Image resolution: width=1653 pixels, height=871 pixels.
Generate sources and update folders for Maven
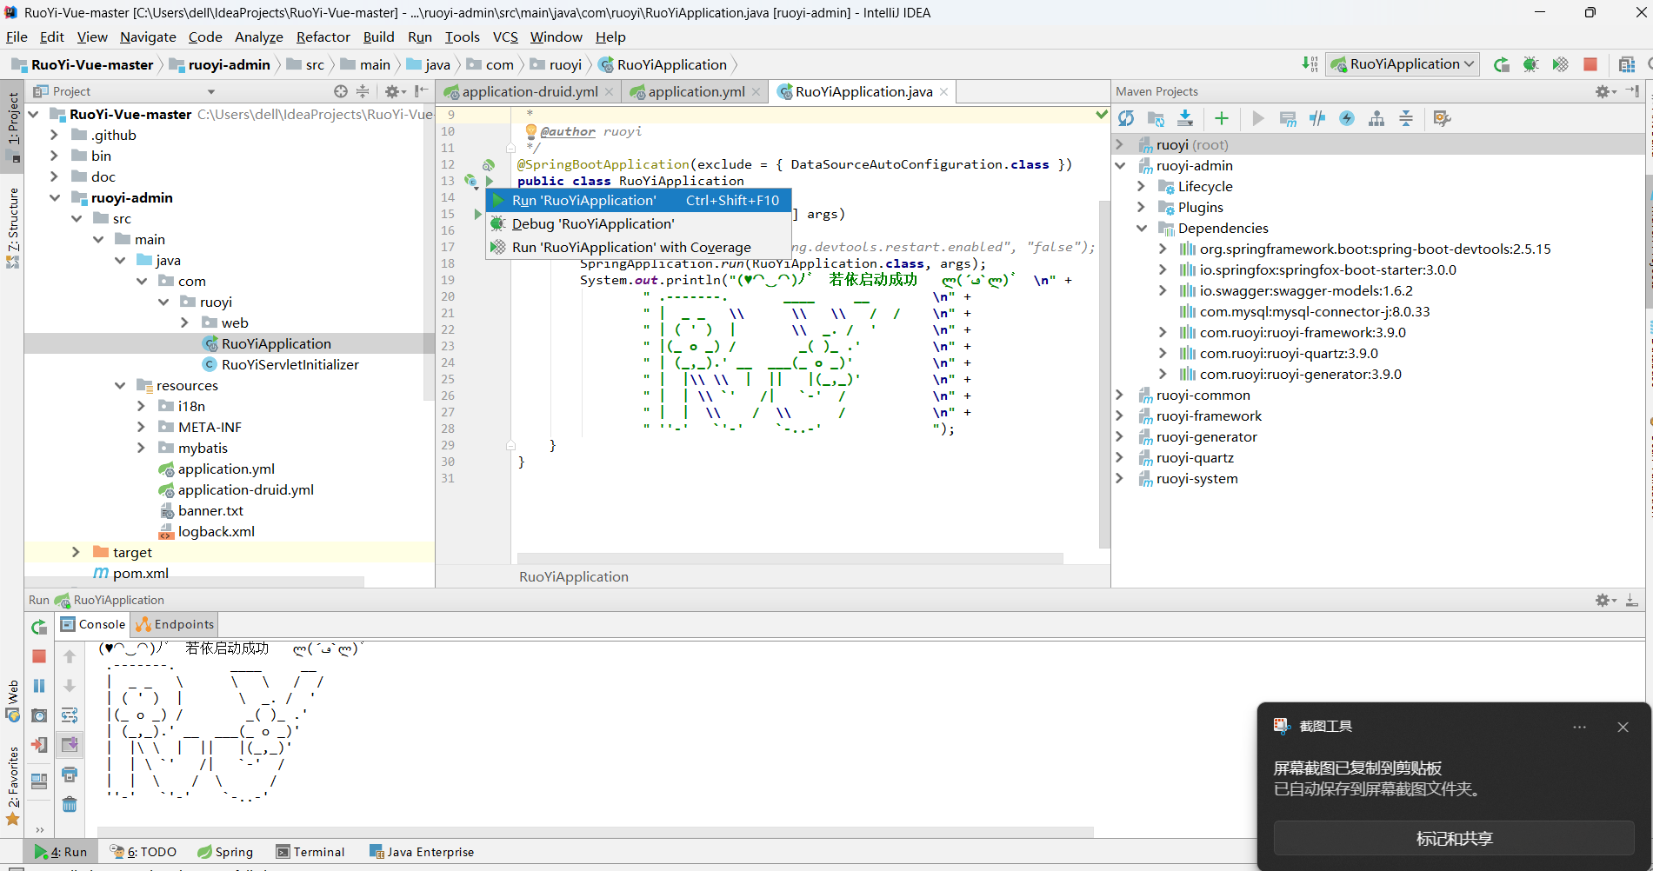[x=1156, y=118]
